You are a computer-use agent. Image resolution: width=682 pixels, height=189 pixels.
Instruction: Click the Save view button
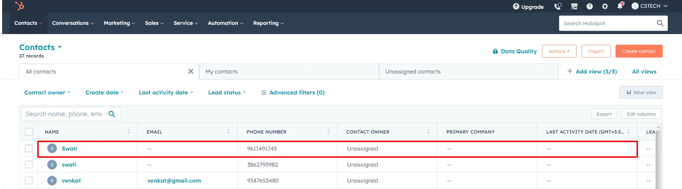641,92
